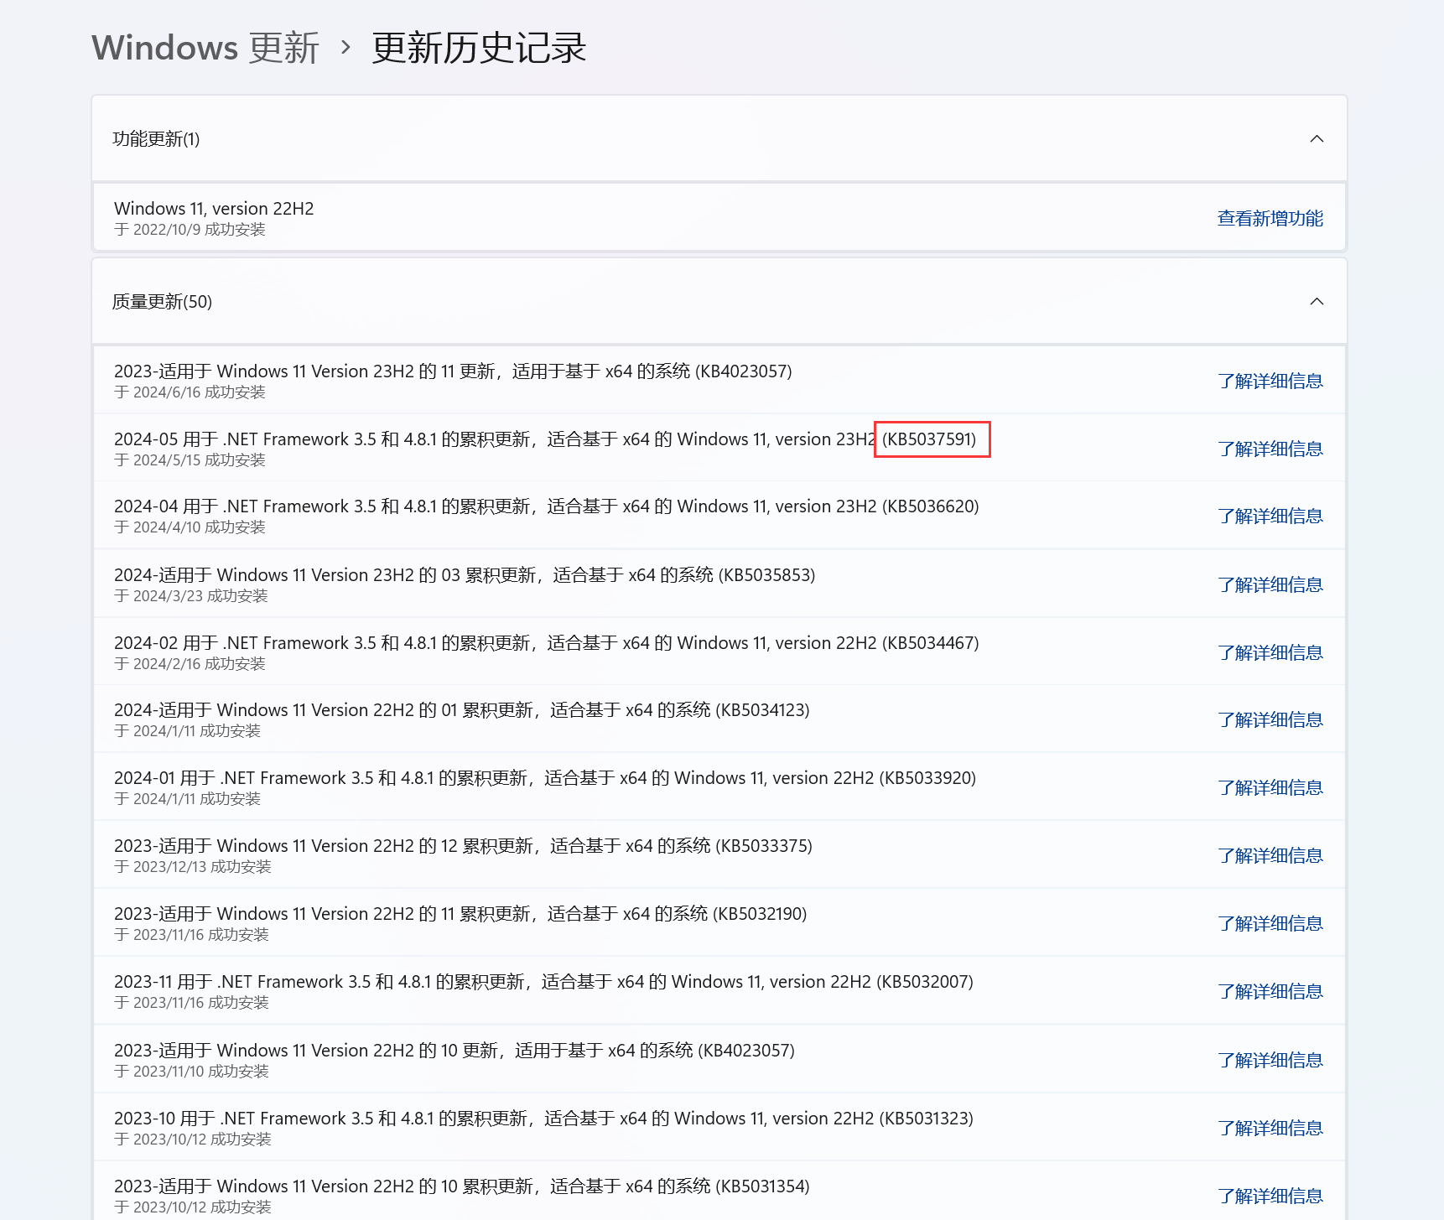Click the 于 2024/2/16 成功安装 date text
The width and height of the screenshot is (1444, 1220).
(190, 664)
